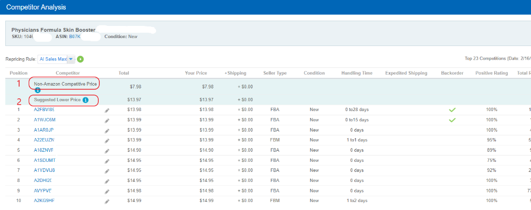This screenshot has height=210, width=531.
Task: Open competitor A22EUZN link
Action: tap(44, 140)
